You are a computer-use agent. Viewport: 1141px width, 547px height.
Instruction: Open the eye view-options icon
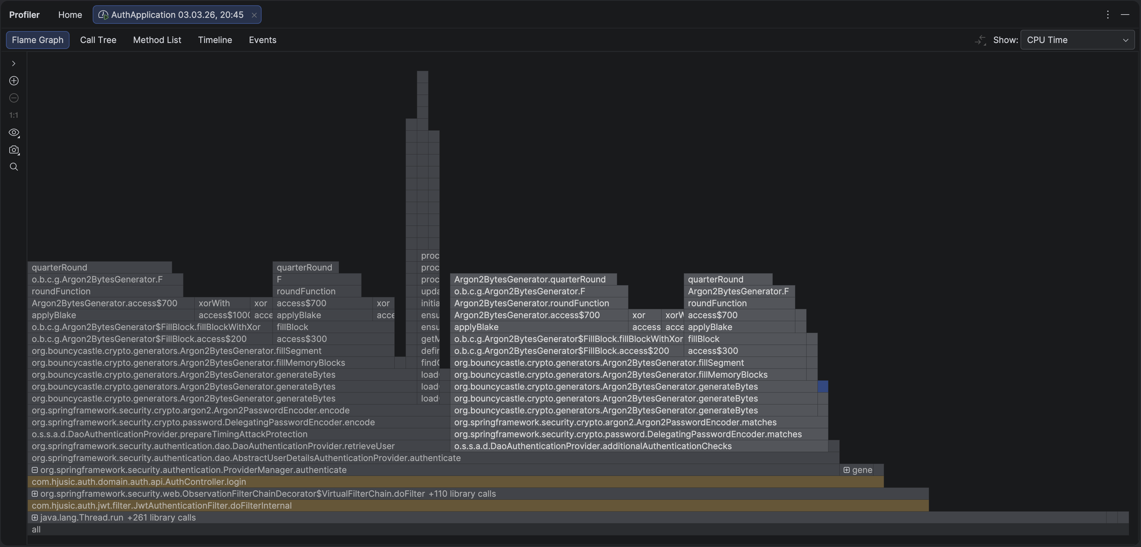point(14,133)
